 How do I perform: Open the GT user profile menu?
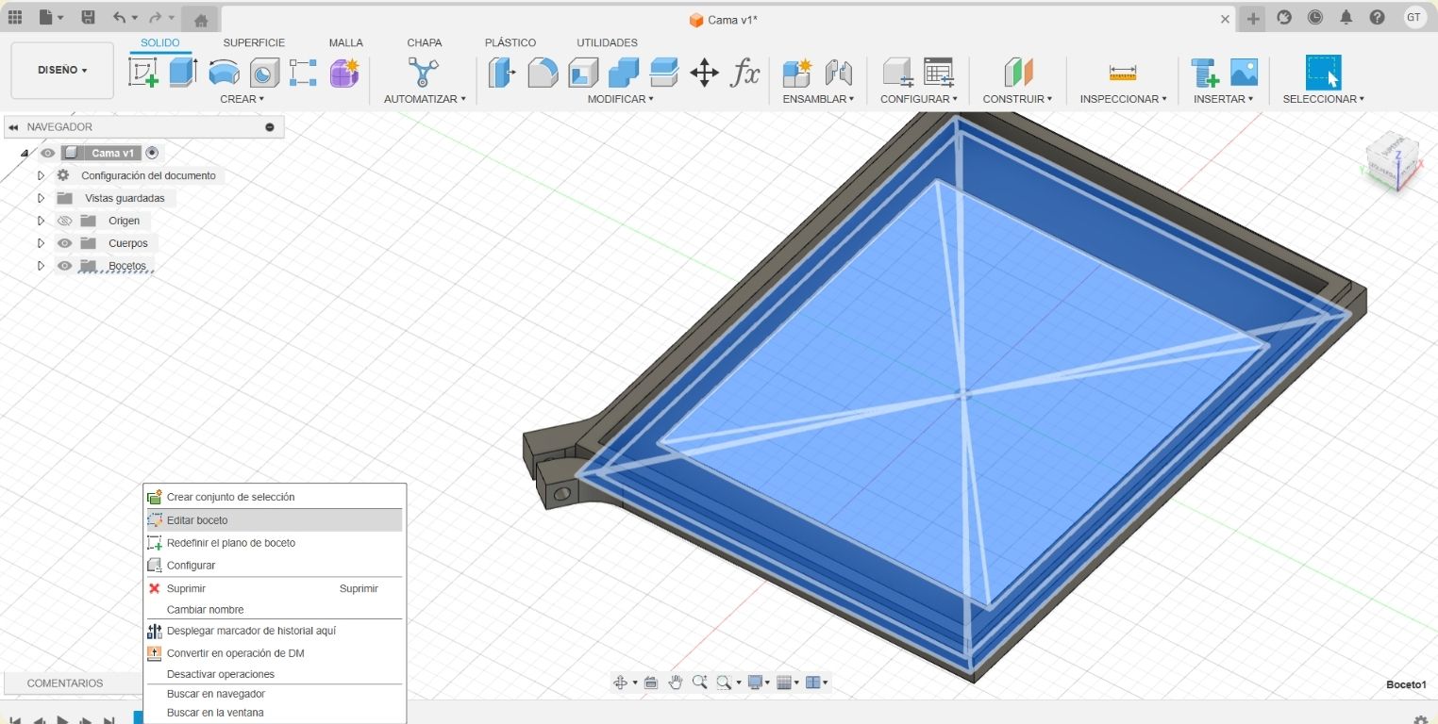click(1414, 17)
